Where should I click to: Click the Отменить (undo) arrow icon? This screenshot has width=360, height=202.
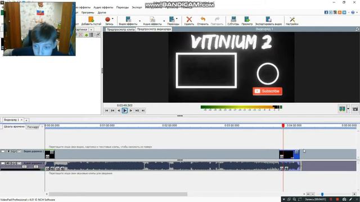[202, 20]
